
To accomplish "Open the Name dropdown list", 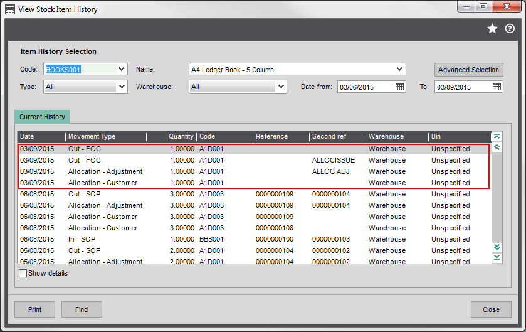I will coord(399,69).
